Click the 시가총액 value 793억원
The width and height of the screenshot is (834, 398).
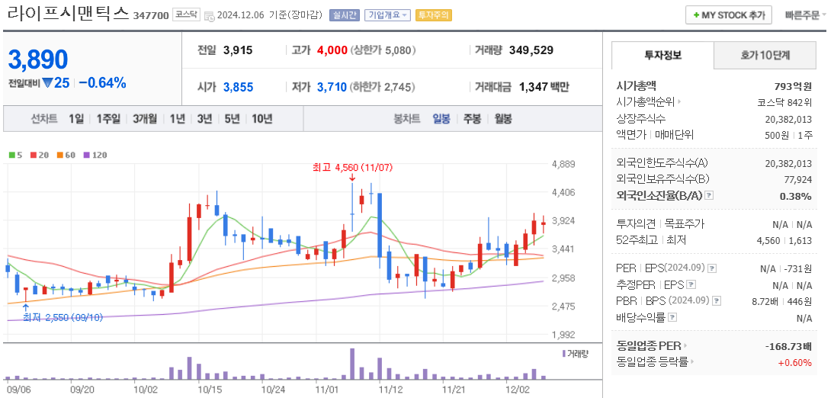793,85
